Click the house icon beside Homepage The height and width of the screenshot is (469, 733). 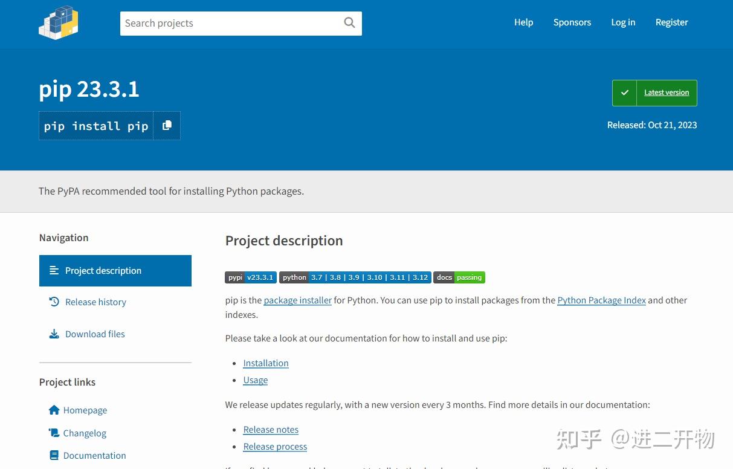click(54, 410)
